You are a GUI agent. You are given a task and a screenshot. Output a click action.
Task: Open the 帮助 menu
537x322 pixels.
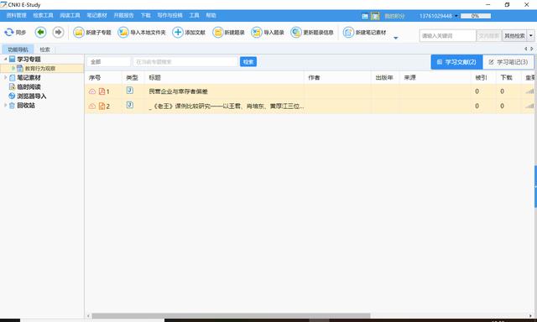pyautogui.click(x=211, y=15)
